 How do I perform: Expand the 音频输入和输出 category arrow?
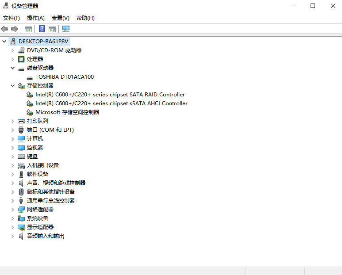[x=13, y=236]
